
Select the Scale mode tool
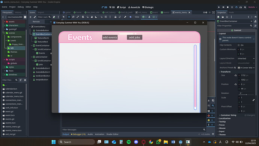click(78, 17)
